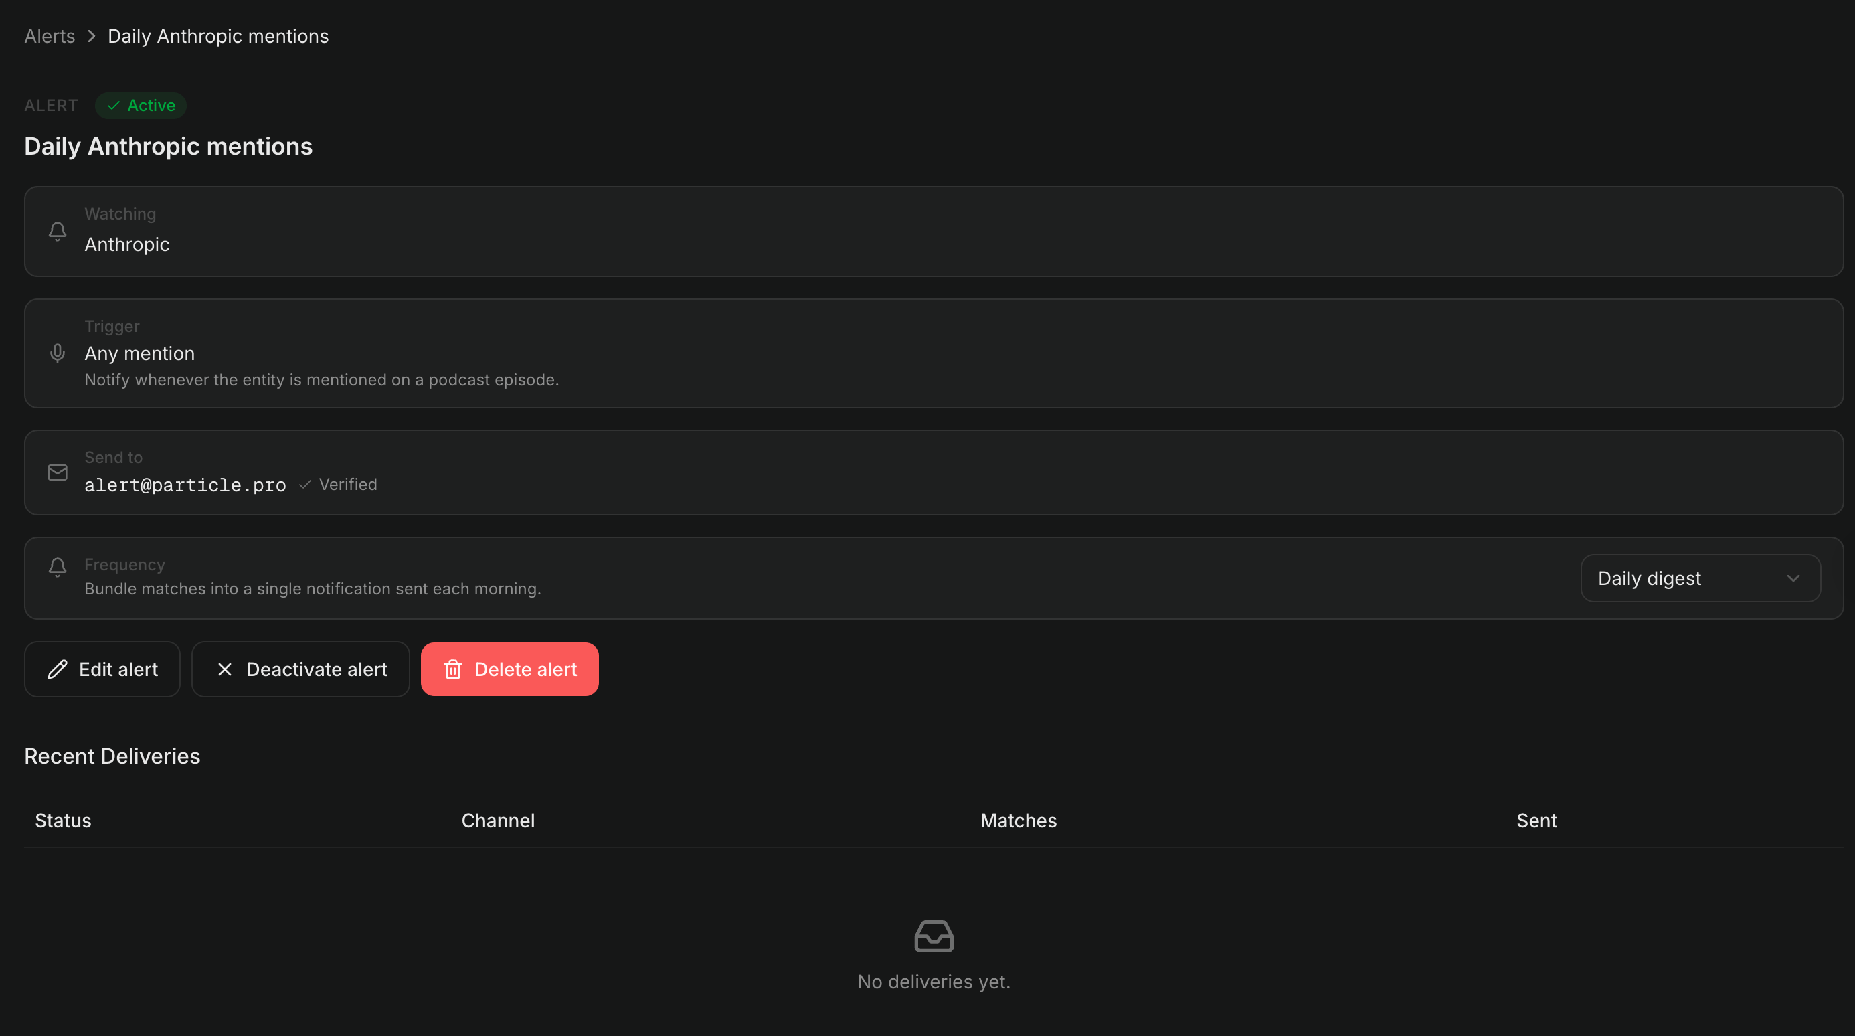Screen dimensions: 1855x1036
Task: Click the Status column header
Action: [x=64, y=821]
